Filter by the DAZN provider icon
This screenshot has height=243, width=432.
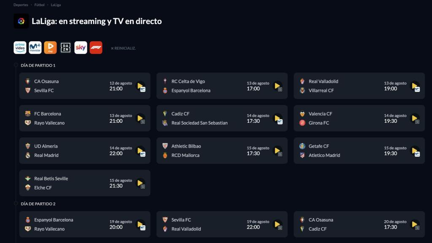coord(65,48)
